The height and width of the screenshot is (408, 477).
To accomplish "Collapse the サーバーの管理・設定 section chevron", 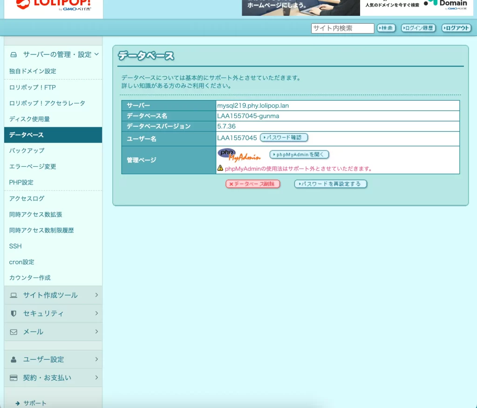I will pyautogui.click(x=96, y=54).
